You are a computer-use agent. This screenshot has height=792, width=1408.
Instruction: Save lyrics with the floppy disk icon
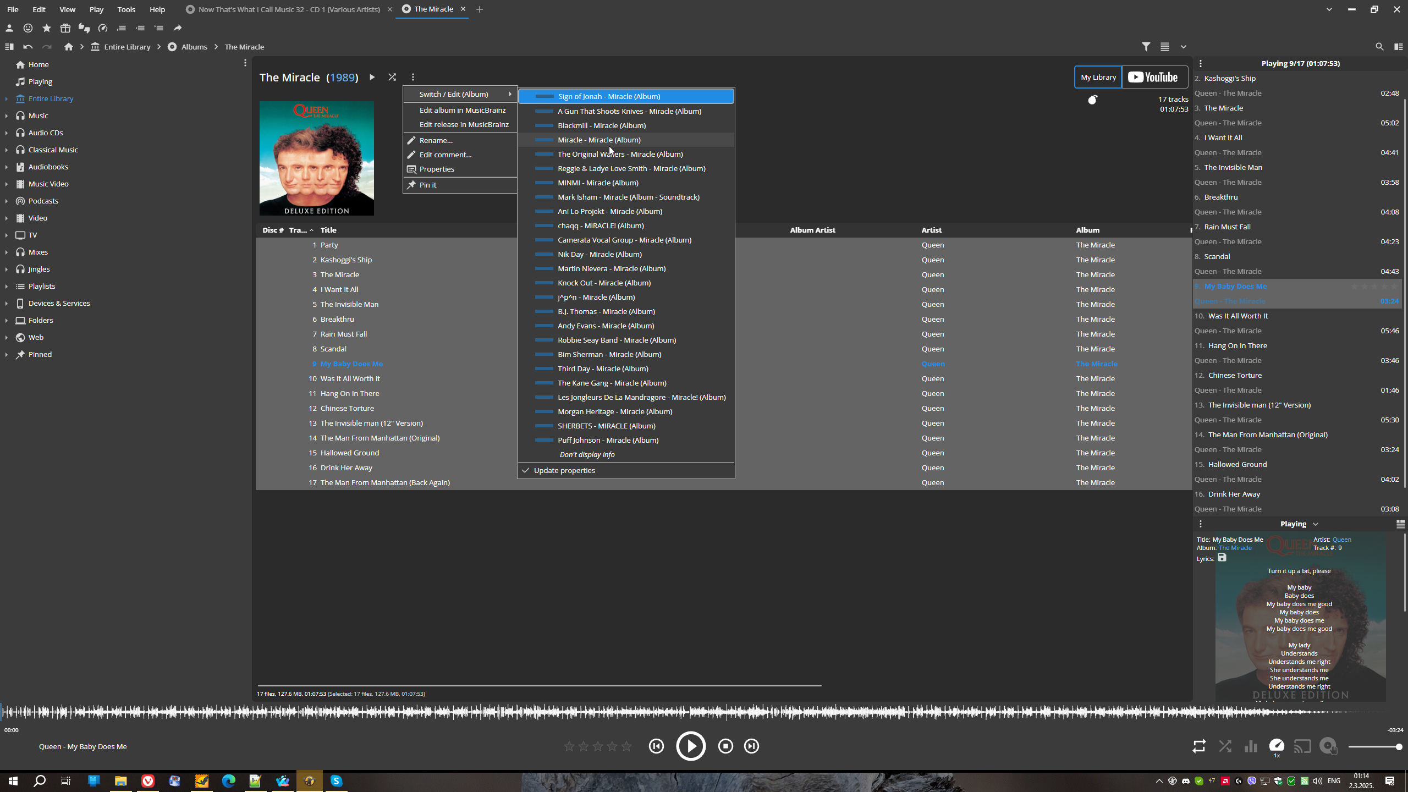1222,558
